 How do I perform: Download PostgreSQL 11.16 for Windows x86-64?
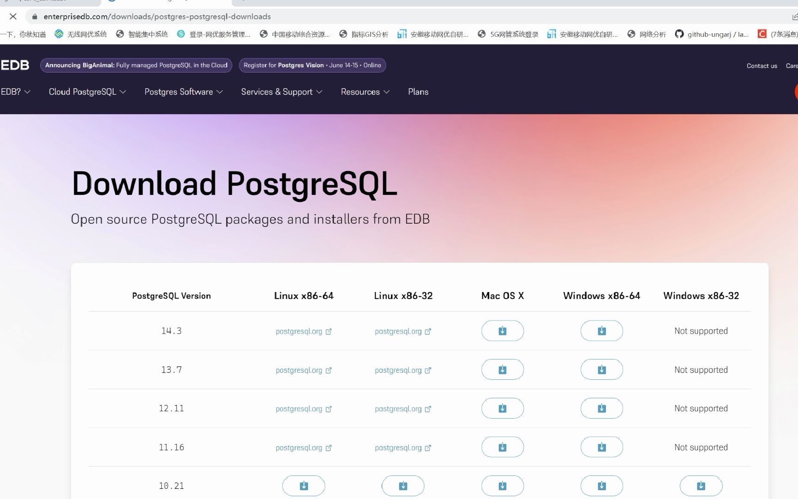[602, 447]
